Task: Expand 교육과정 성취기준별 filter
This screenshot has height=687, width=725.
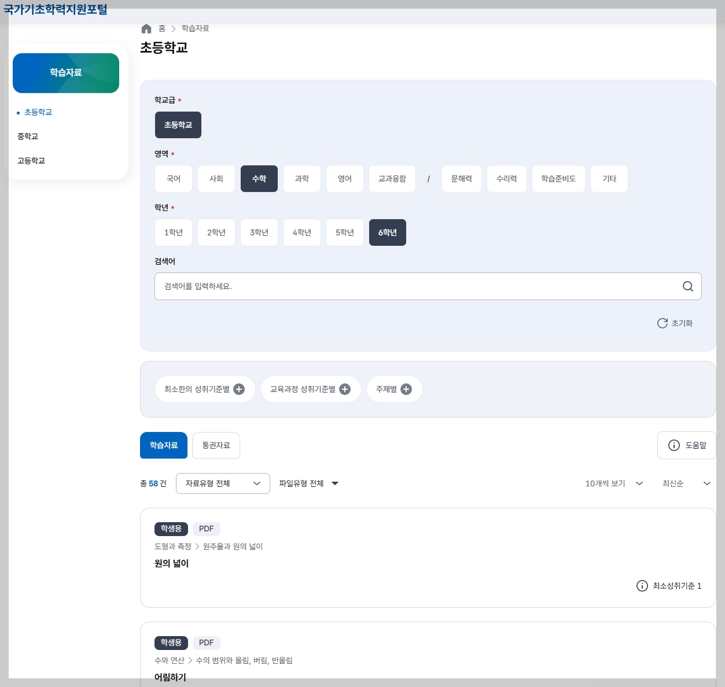Action: coord(311,389)
